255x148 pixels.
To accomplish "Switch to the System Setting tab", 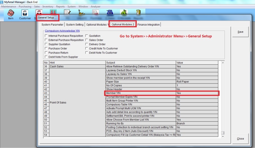I will [x=75, y=25].
